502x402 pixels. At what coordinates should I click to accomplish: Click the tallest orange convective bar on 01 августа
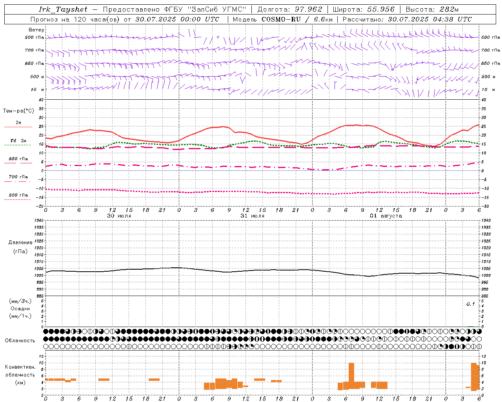tap(351, 376)
